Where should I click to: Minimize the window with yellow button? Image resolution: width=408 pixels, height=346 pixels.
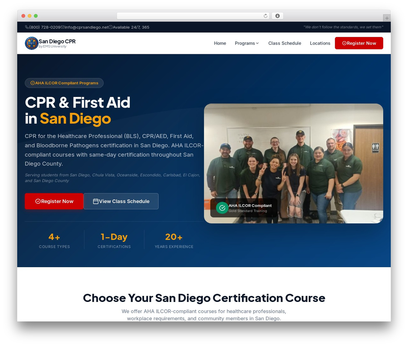click(x=30, y=16)
